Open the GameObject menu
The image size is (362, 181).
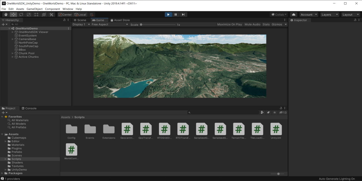tap(35, 9)
